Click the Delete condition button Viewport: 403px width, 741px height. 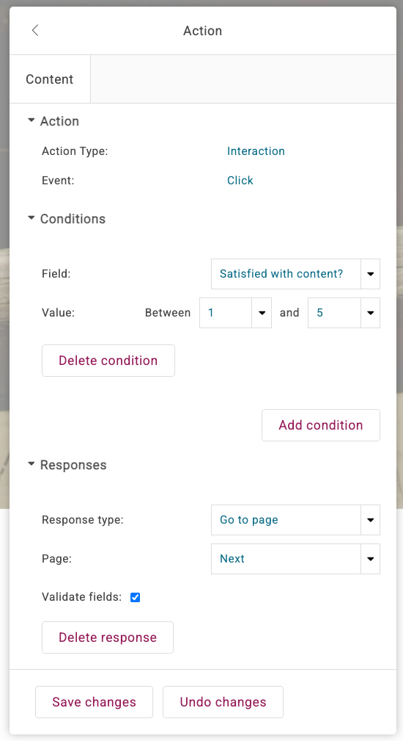108,361
